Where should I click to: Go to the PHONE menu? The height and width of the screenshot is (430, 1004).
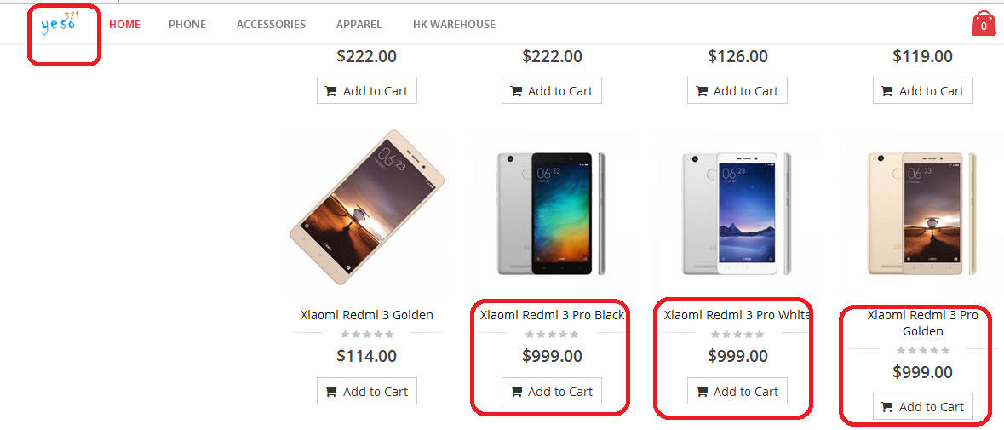click(x=187, y=25)
